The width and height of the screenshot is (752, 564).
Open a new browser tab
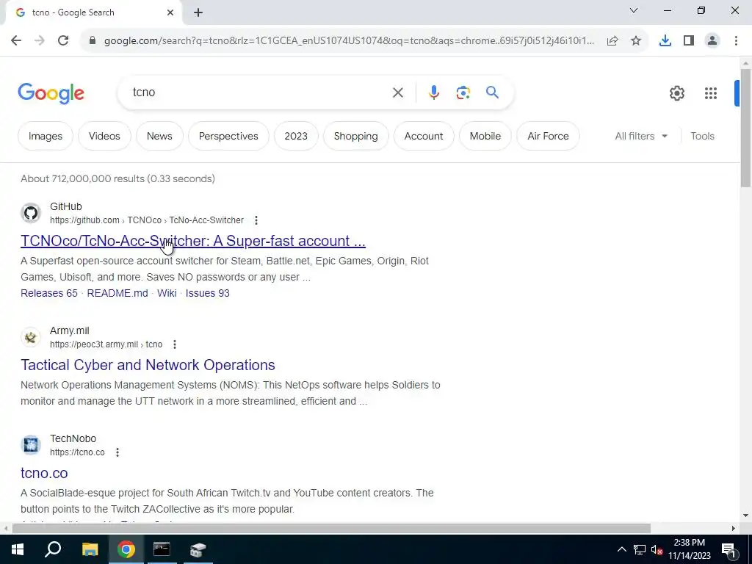click(x=198, y=13)
